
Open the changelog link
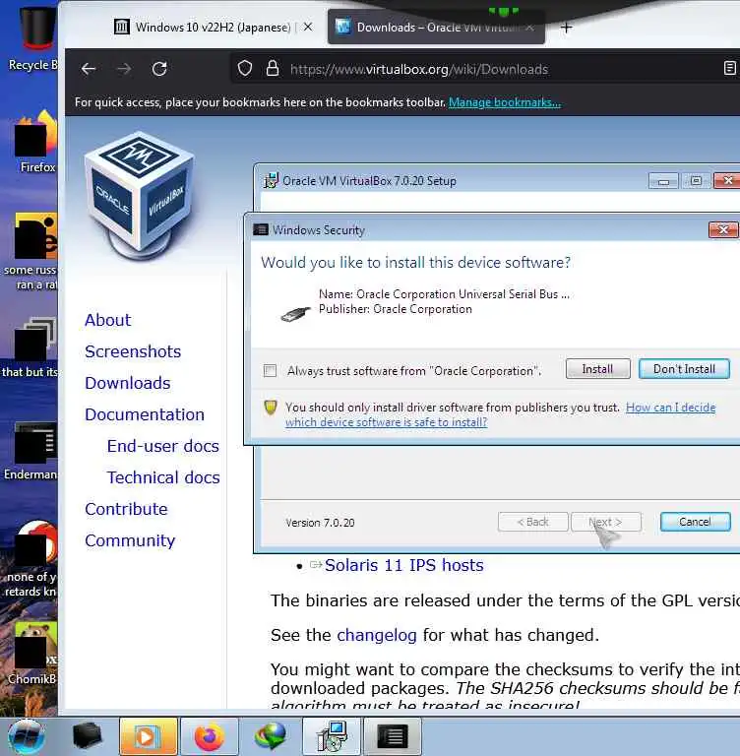[x=377, y=635]
